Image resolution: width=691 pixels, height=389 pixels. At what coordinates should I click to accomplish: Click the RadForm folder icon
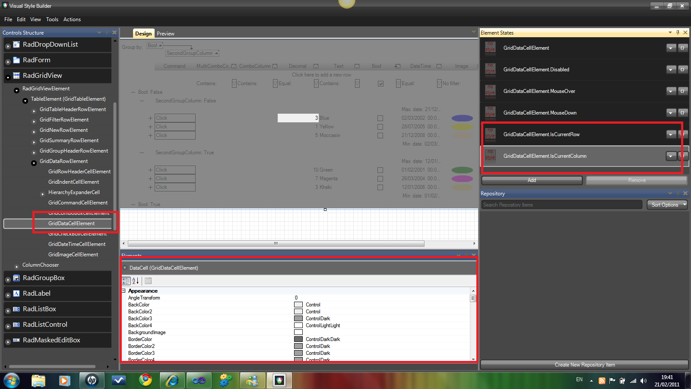[16, 60]
